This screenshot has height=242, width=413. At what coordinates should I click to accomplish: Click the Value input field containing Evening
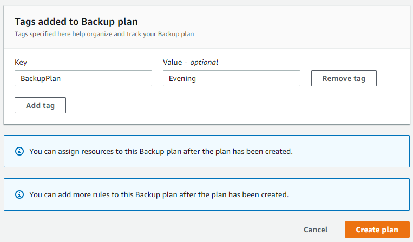[x=231, y=78]
